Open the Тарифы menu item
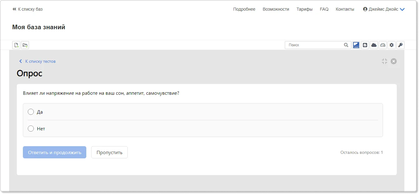This screenshot has width=419, height=194. click(304, 9)
